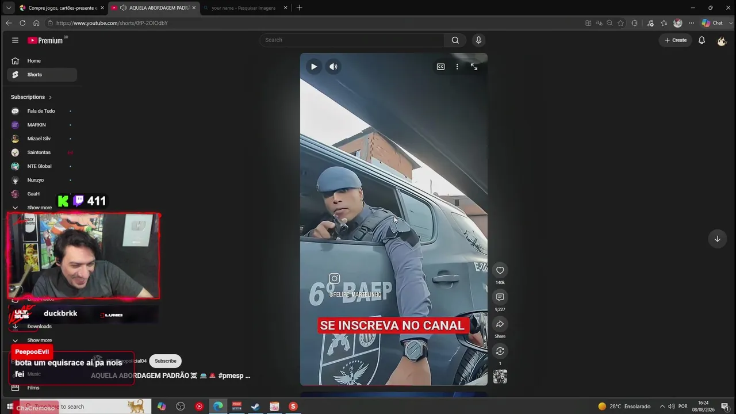Open the Short's more options menu
Screen dimensions: 736x414
pos(457,67)
